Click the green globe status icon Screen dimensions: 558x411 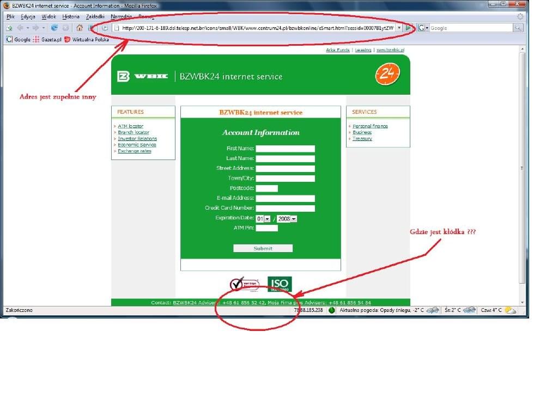click(332, 310)
